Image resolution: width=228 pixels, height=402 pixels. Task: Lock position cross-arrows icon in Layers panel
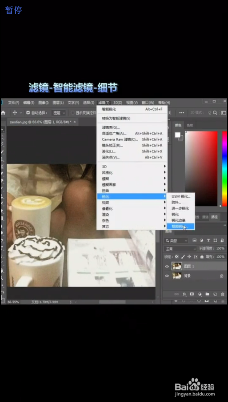pos(189,257)
